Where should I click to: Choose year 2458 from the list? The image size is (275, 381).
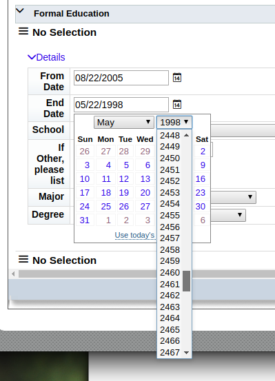(x=170, y=249)
